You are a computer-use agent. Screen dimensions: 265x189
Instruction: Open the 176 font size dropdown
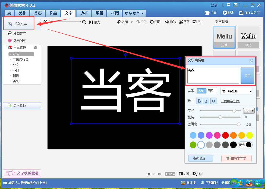coord(249,111)
